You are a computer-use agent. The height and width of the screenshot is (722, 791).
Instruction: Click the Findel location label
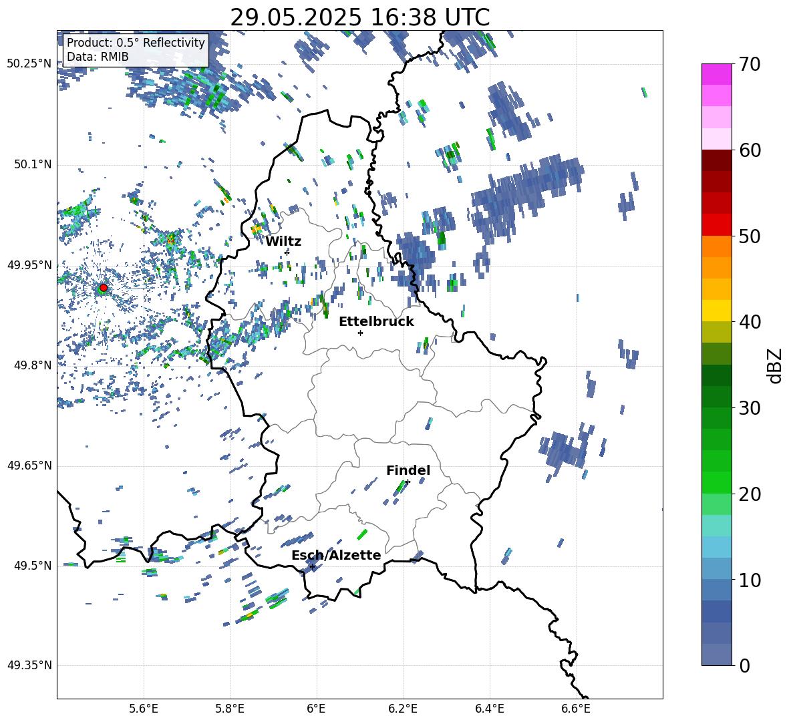(408, 470)
